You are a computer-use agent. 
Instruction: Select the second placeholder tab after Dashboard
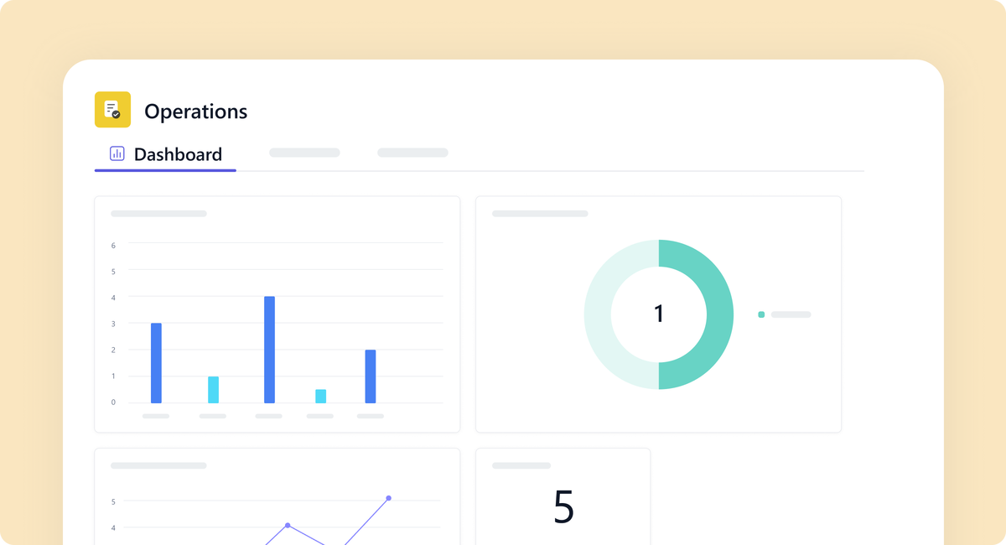coord(304,153)
